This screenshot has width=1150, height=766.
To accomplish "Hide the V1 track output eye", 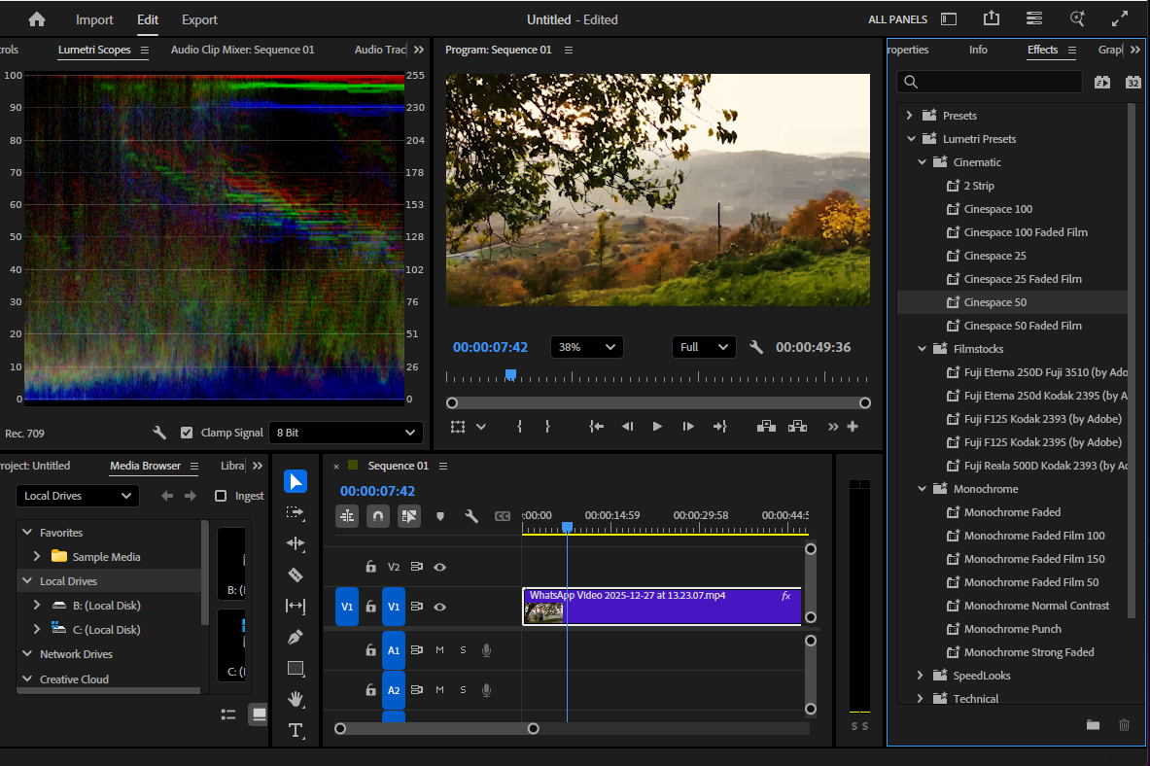I will [439, 607].
